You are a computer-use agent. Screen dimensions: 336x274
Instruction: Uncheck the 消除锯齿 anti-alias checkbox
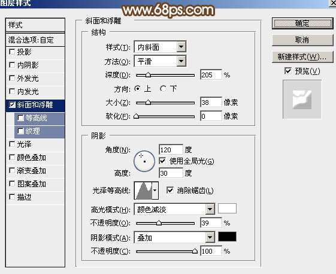pyautogui.click(x=170, y=190)
